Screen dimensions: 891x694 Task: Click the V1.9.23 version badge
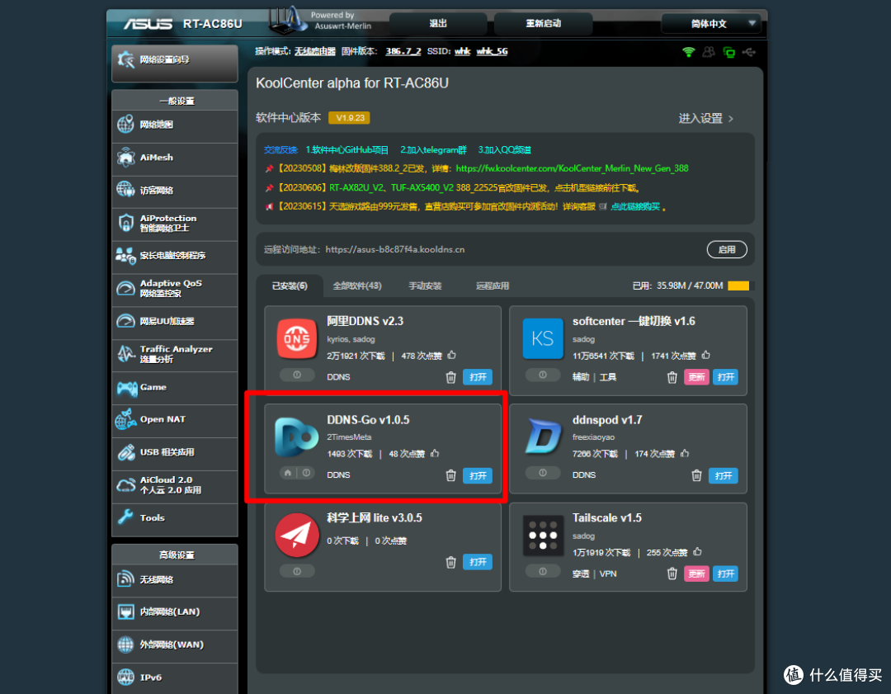pos(350,118)
